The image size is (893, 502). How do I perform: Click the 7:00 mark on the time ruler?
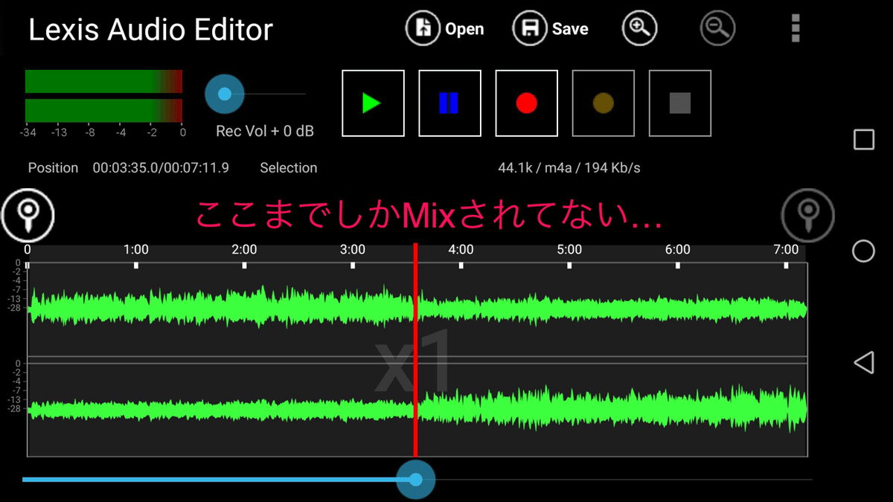coord(786,250)
